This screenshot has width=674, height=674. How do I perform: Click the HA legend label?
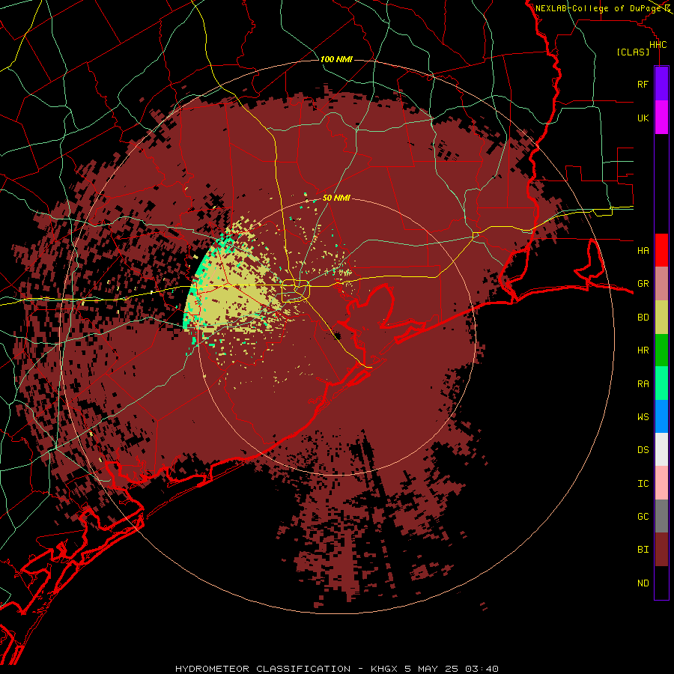coord(643,250)
